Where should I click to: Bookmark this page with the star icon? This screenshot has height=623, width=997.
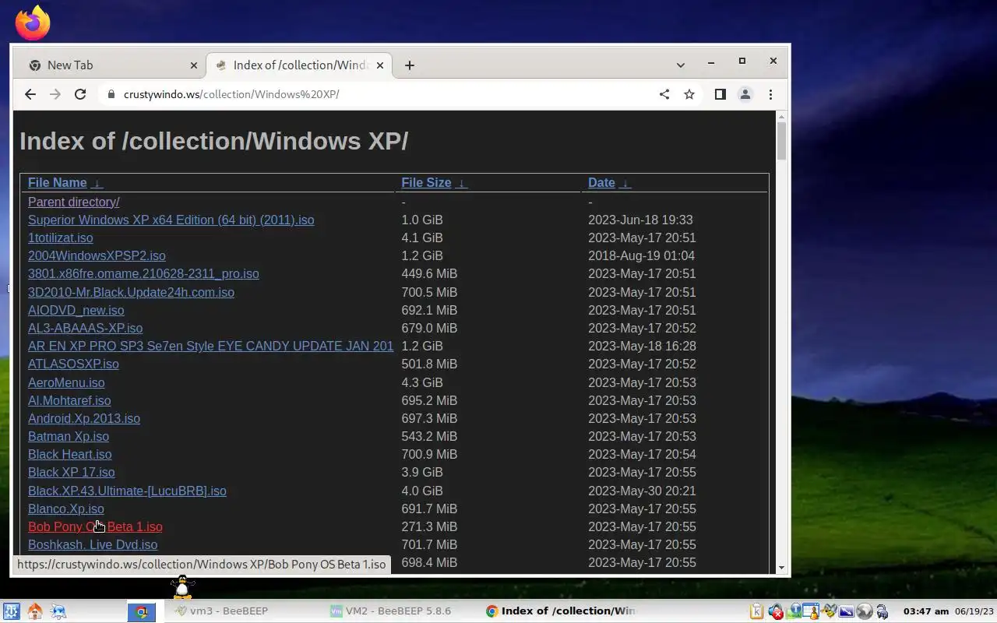click(x=689, y=94)
